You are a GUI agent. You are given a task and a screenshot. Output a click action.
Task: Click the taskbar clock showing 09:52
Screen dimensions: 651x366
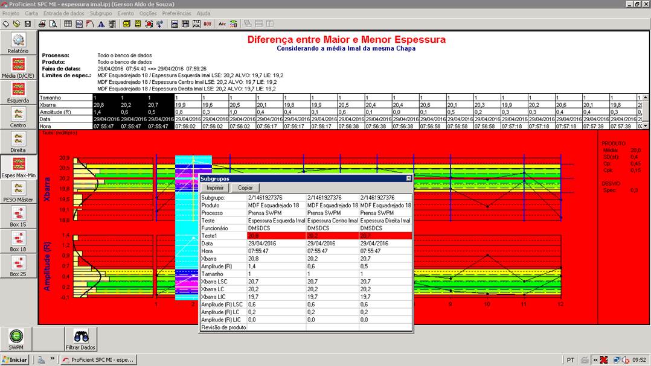click(640, 360)
